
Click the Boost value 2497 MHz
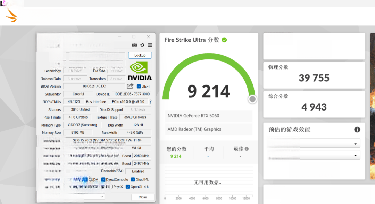[x=142, y=164]
